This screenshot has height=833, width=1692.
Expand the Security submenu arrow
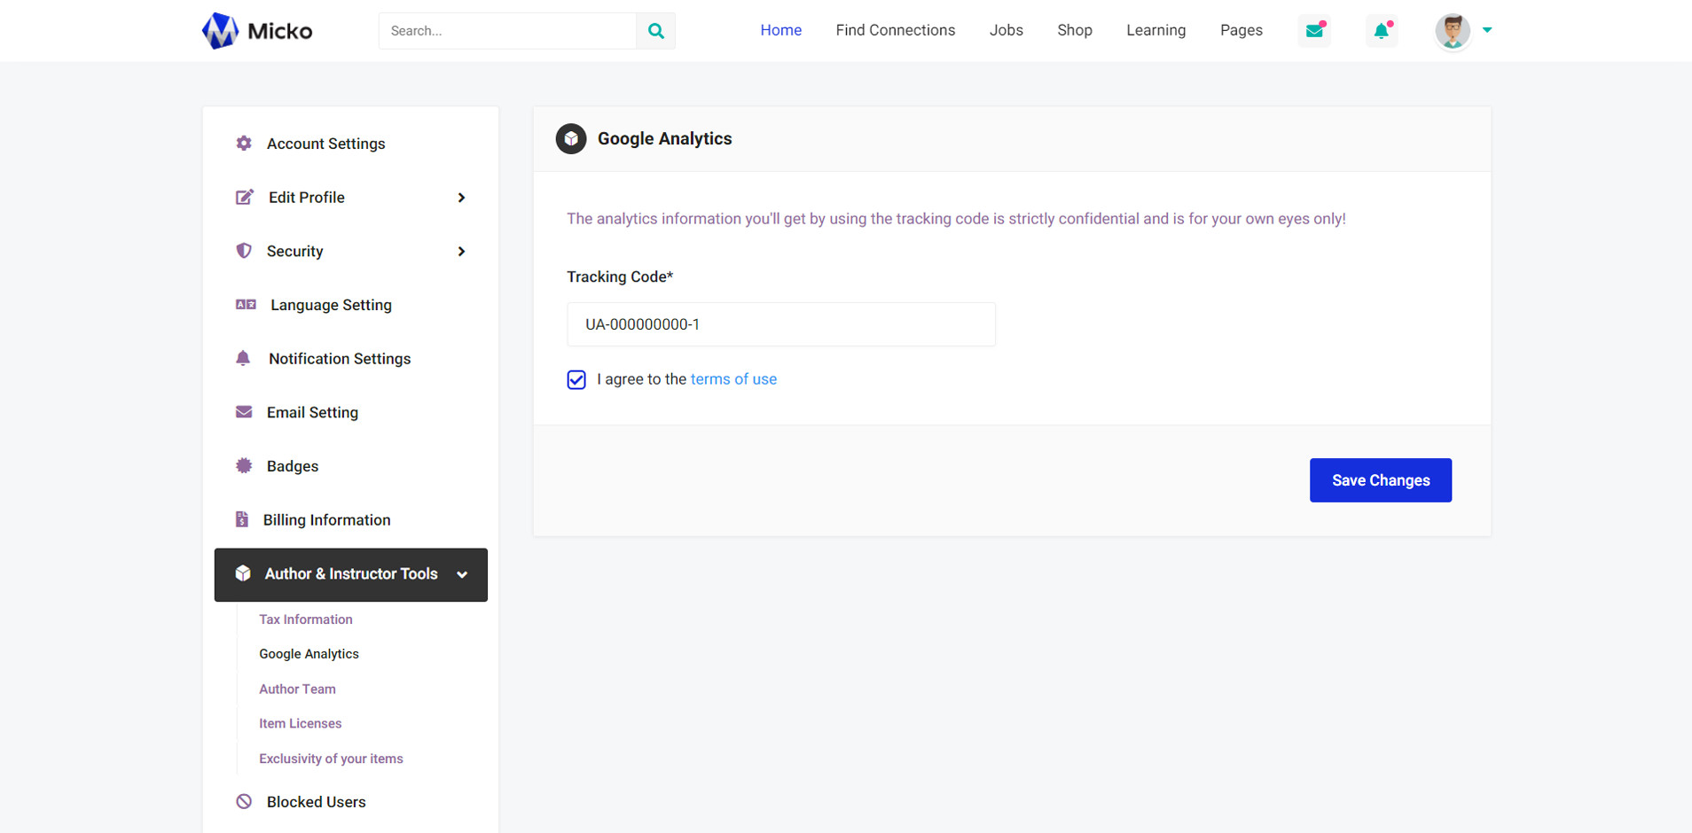(x=461, y=252)
